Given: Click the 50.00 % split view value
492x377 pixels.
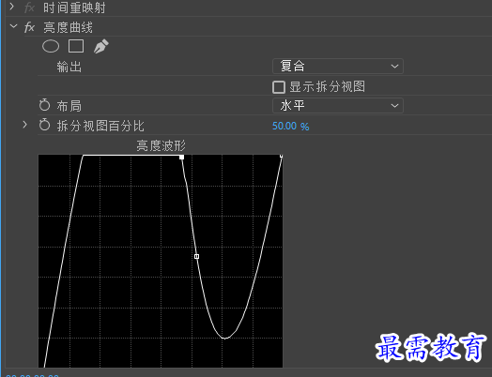Looking at the screenshot, I should pos(290,126).
